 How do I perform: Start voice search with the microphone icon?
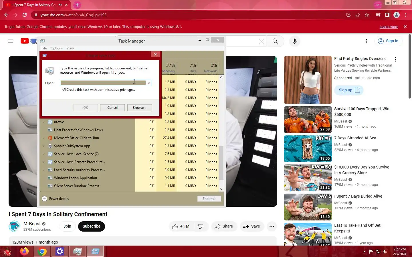click(x=294, y=41)
